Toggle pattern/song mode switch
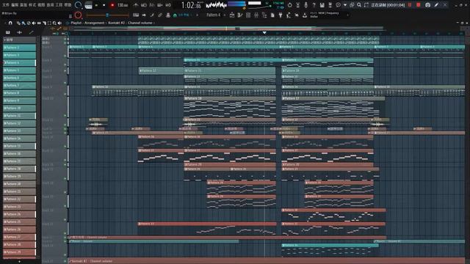Viewport: 470px width, 264px height. (x=88, y=5)
